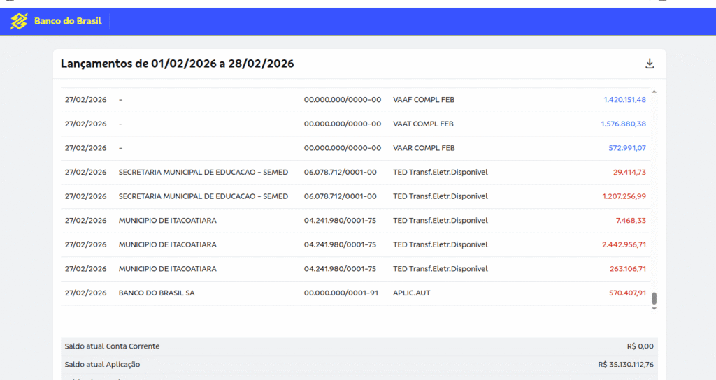Select the VAAR COMPL FEB transaction row
716x380 pixels.
click(x=356, y=148)
